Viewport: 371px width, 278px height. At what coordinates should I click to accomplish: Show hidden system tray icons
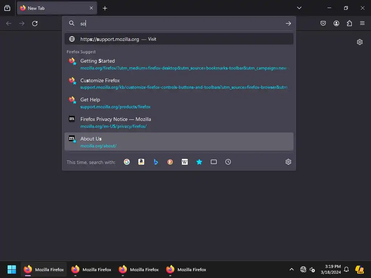pyautogui.click(x=292, y=269)
